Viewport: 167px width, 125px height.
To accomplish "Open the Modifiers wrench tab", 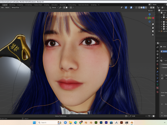I will (158, 72).
